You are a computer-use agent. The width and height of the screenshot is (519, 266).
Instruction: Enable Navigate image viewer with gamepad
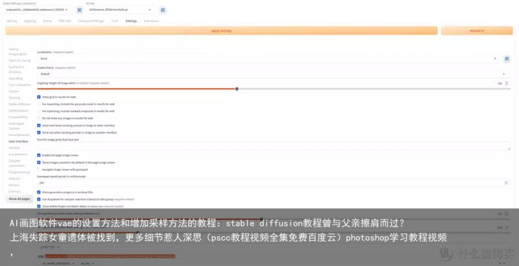tap(39, 170)
